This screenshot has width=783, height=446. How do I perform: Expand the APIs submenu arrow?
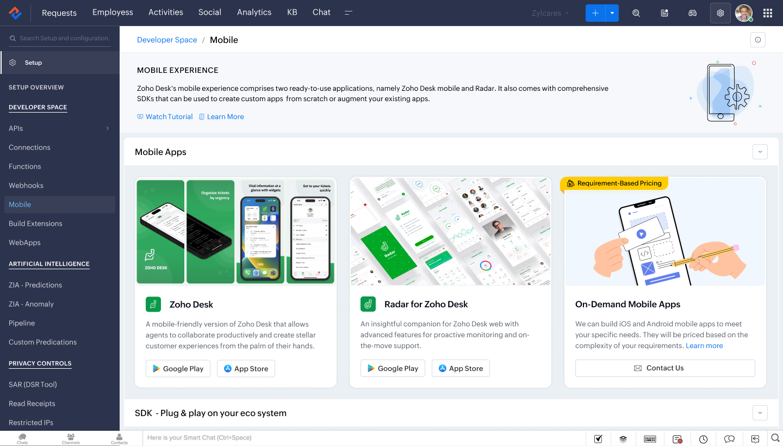(108, 128)
